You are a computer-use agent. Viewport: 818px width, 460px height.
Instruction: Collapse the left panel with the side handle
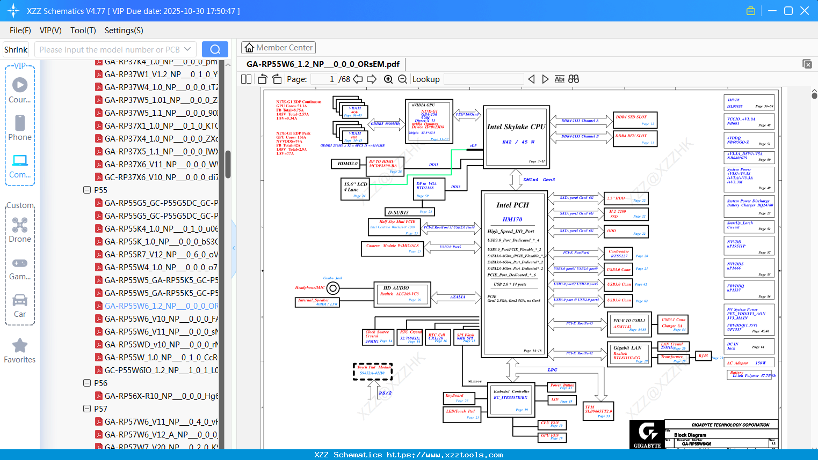coord(234,248)
